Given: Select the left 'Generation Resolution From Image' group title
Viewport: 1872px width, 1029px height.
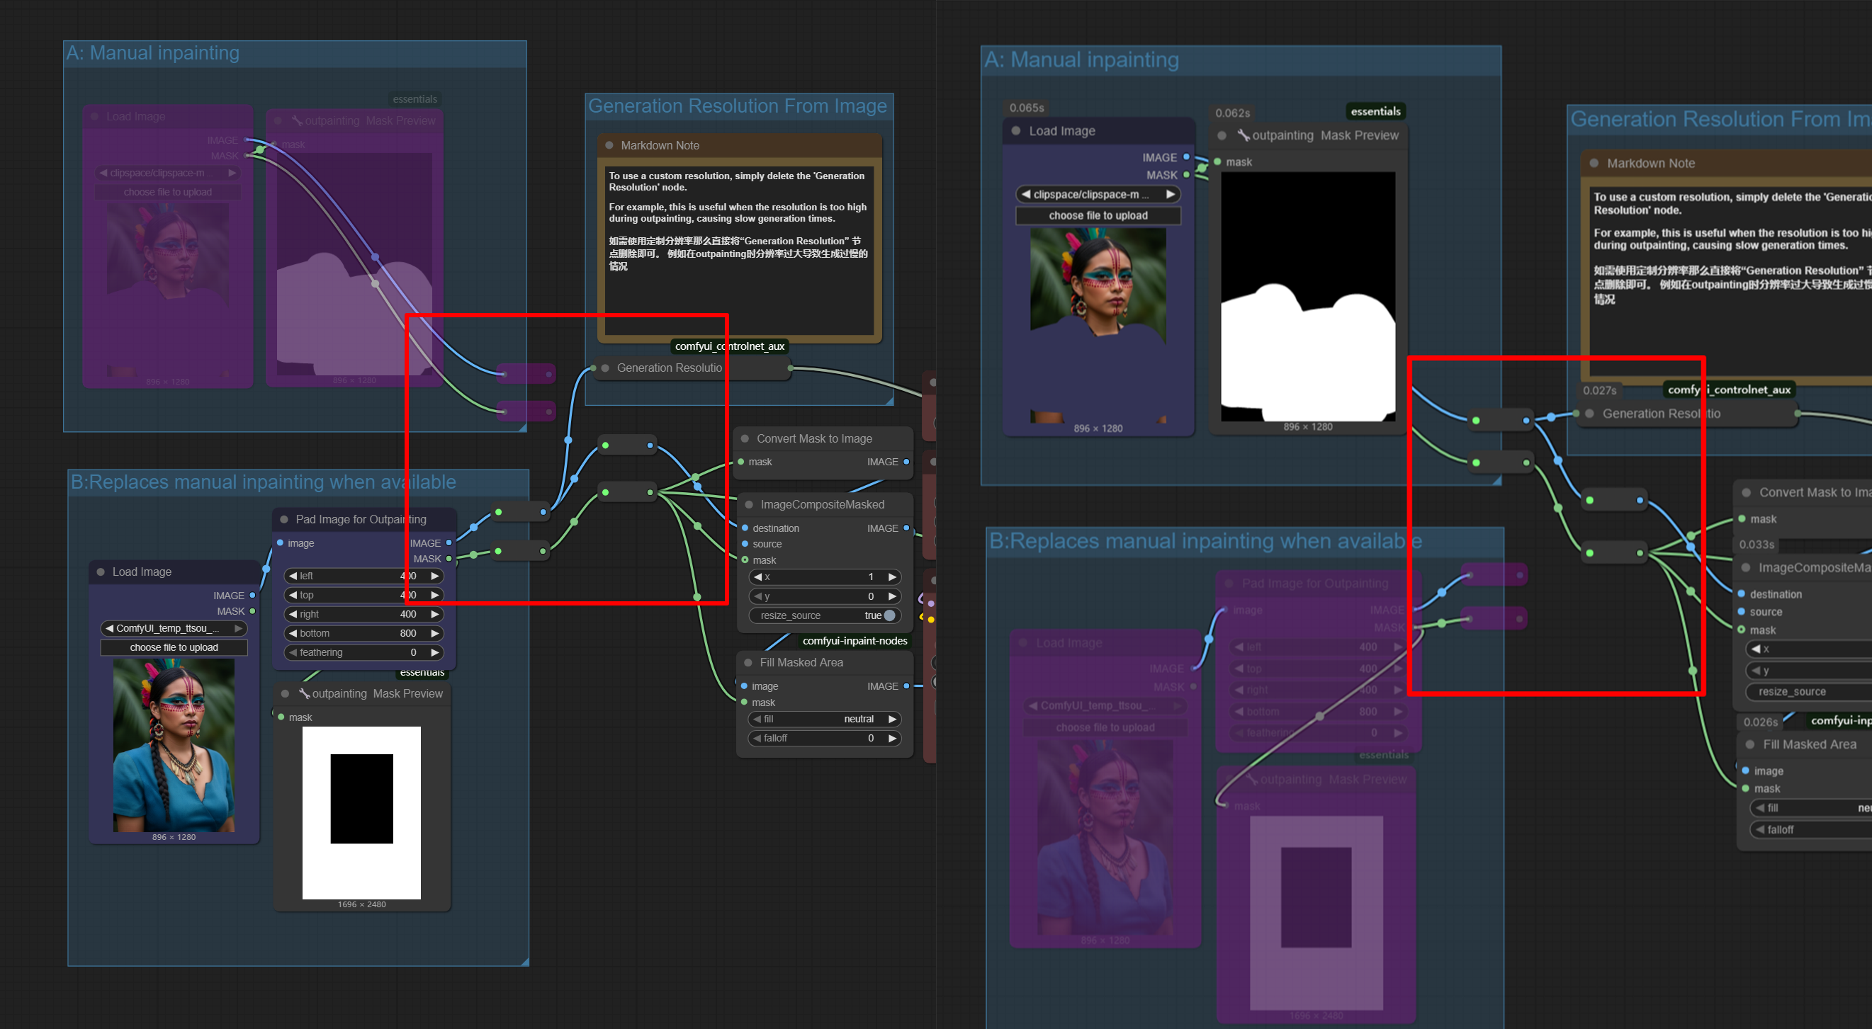Looking at the screenshot, I should (x=737, y=106).
